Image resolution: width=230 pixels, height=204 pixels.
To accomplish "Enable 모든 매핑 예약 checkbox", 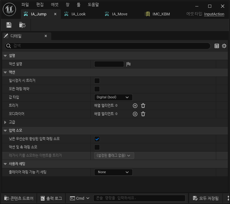I will point(97,89).
